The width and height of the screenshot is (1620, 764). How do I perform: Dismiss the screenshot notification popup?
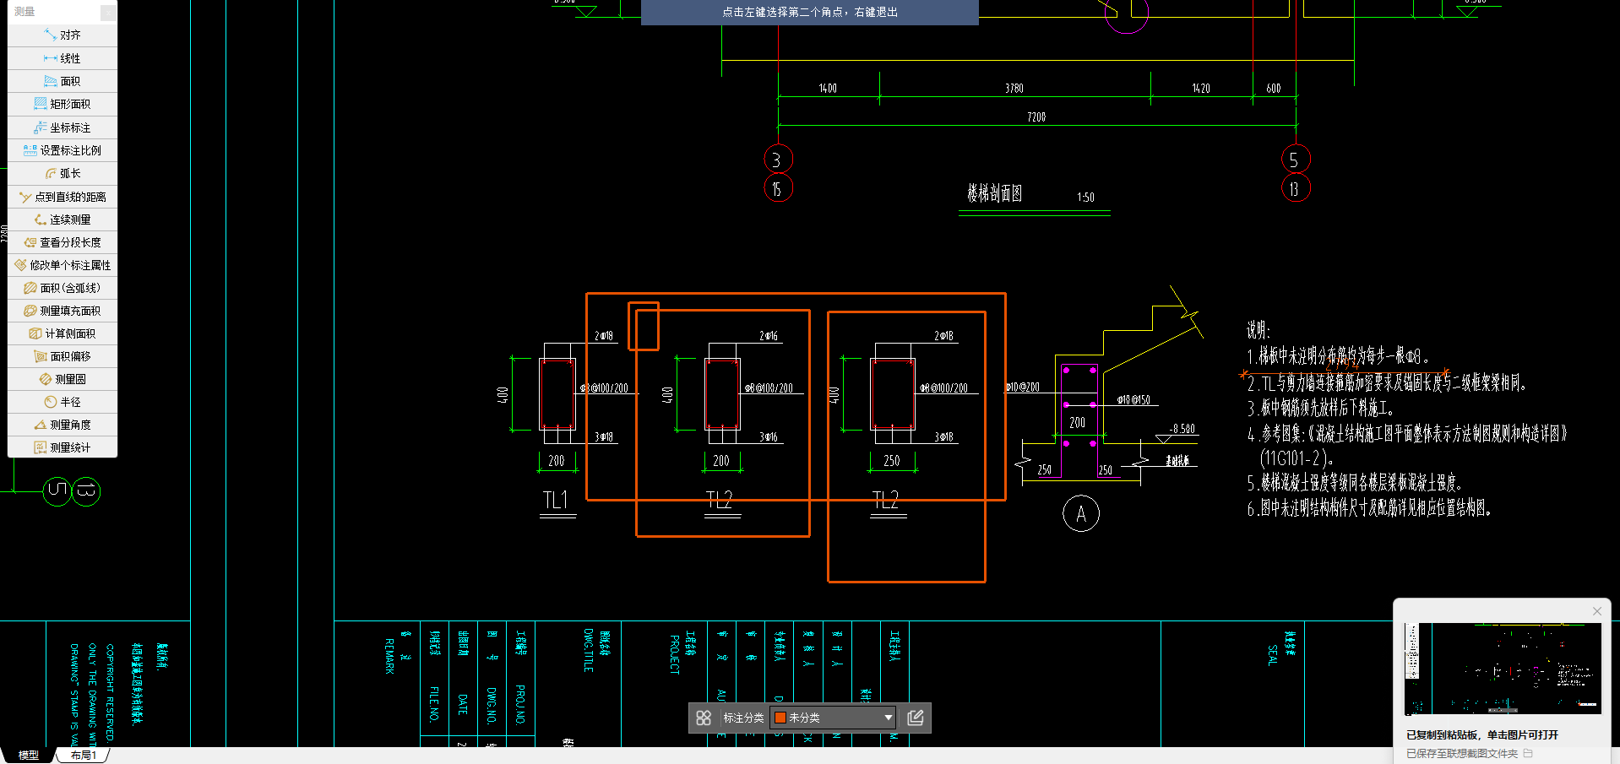[1596, 611]
